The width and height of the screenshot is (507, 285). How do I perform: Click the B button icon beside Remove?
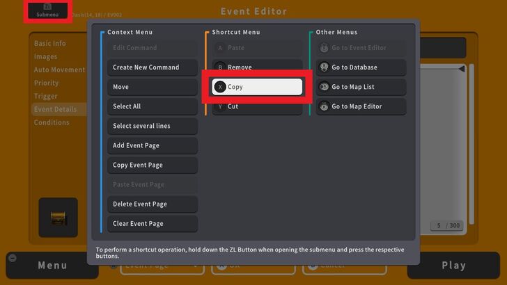(220, 67)
